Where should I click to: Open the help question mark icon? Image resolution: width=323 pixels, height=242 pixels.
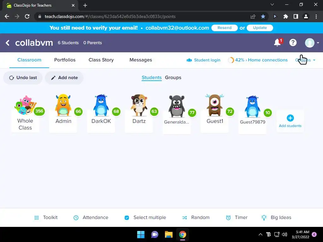[293, 43]
